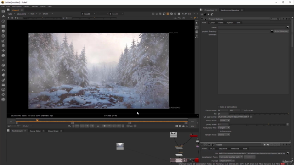Open the read proxy files dropdown
This screenshot has height=165, width=294.
[x=224, y=128]
